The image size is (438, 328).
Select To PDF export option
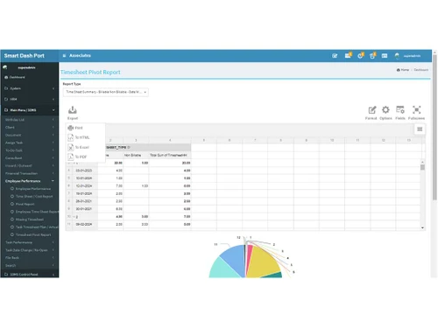tap(81, 157)
